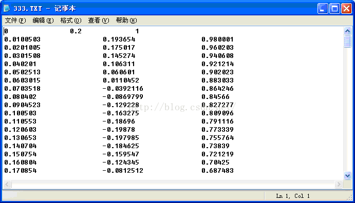Viewport: 355px width, 203px height.
Task: Click the Ln 1, Col 1 status text
Action: pos(293,196)
